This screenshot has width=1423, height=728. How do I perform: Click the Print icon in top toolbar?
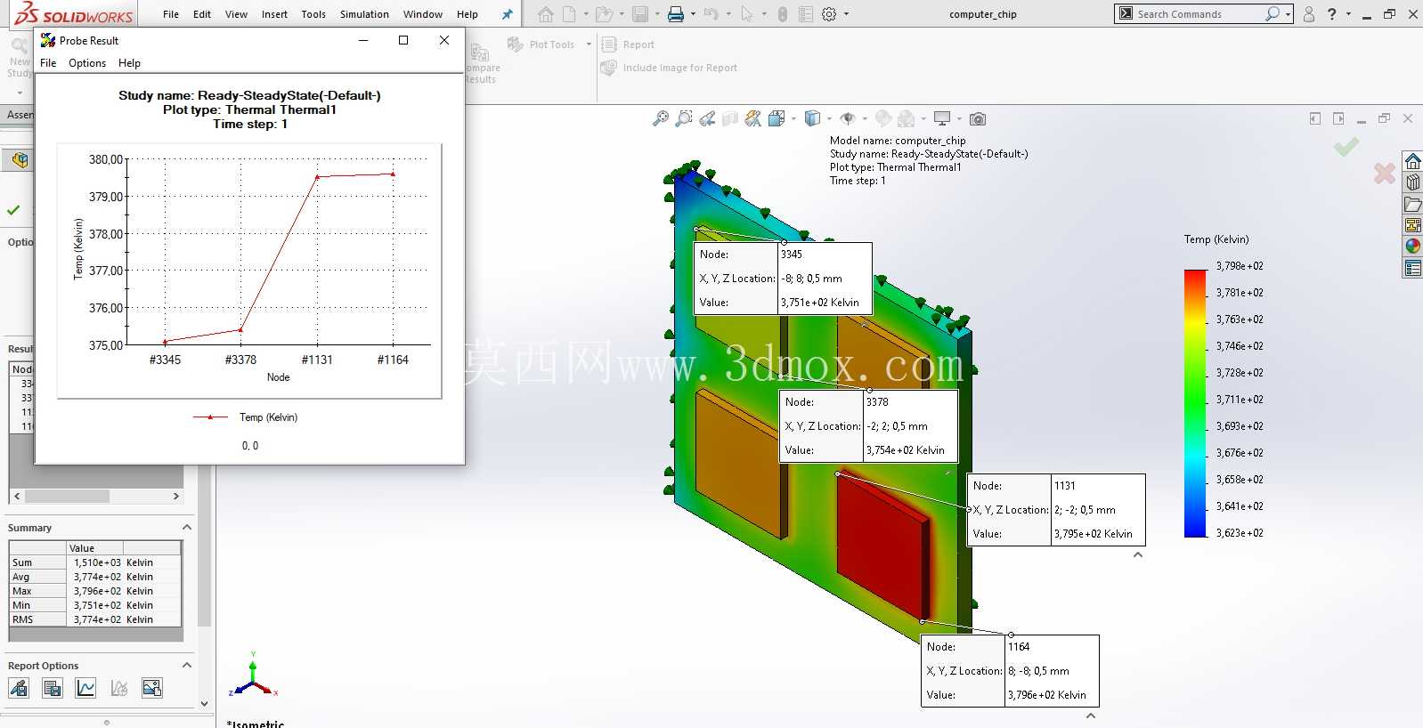[676, 14]
